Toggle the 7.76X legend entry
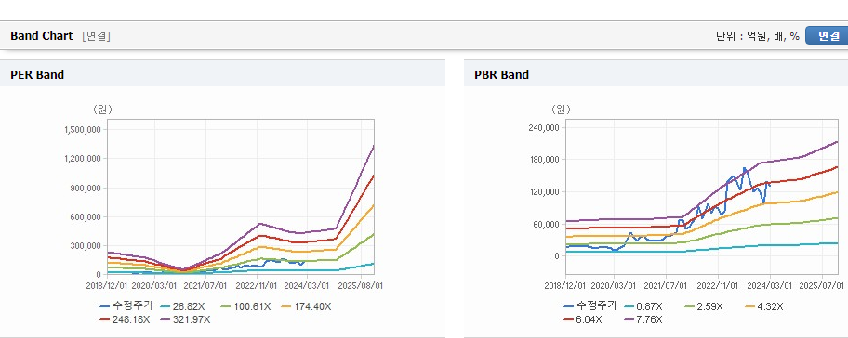Screen dimensions: 848x338 tap(643, 319)
